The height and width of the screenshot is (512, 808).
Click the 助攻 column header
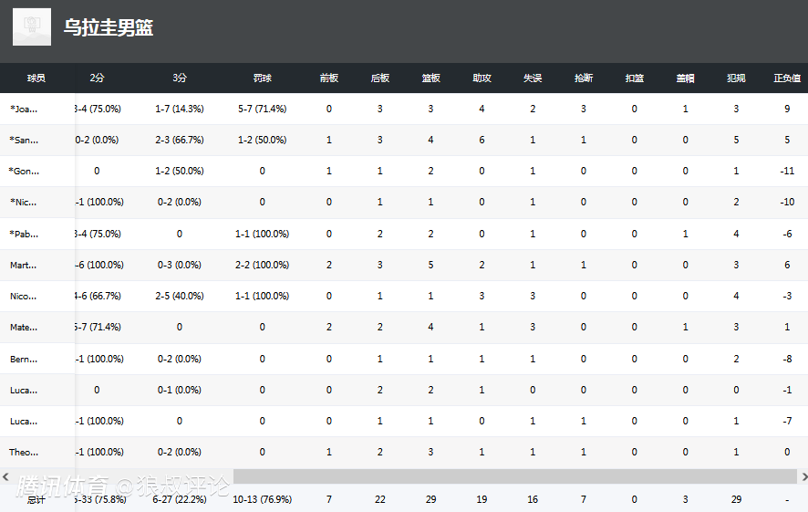pyautogui.click(x=482, y=78)
